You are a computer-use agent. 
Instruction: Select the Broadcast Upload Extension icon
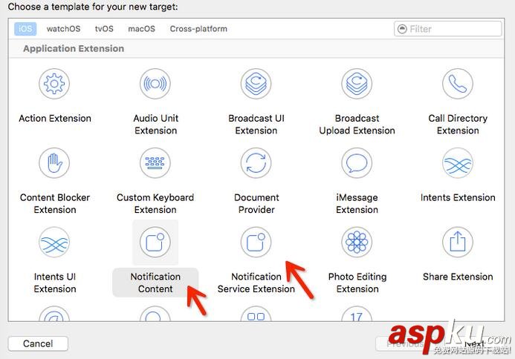357,84
